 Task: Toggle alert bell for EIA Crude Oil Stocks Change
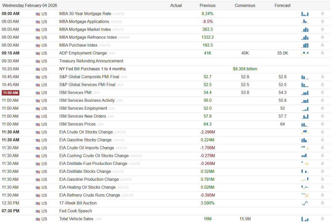(x=322, y=132)
